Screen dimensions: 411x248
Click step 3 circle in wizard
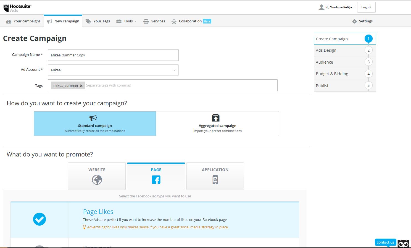[368, 62]
